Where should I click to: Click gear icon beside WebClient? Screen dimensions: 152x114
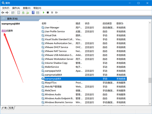[43, 91]
